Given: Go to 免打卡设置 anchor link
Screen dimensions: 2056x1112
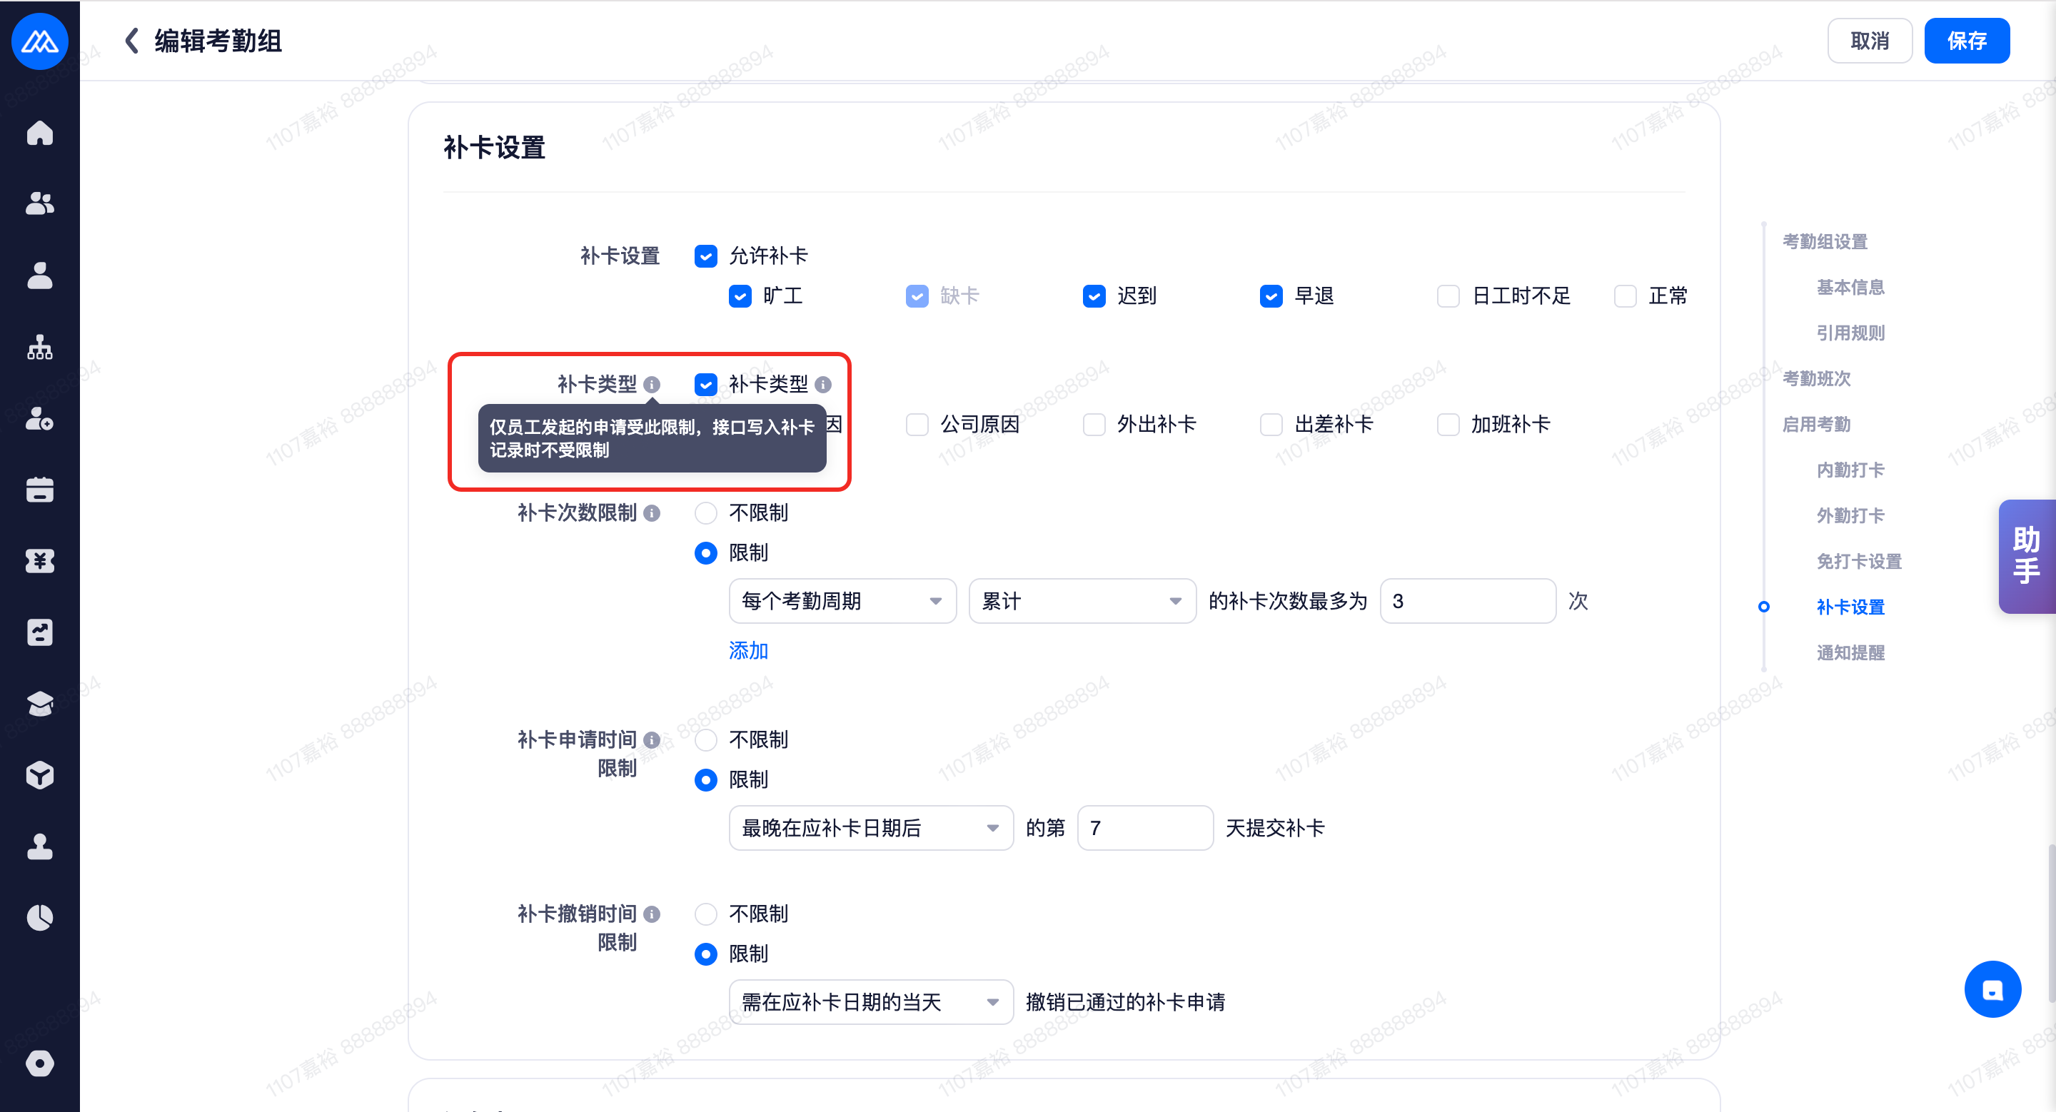Looking at the screenshot, I should coord(1858,561).
